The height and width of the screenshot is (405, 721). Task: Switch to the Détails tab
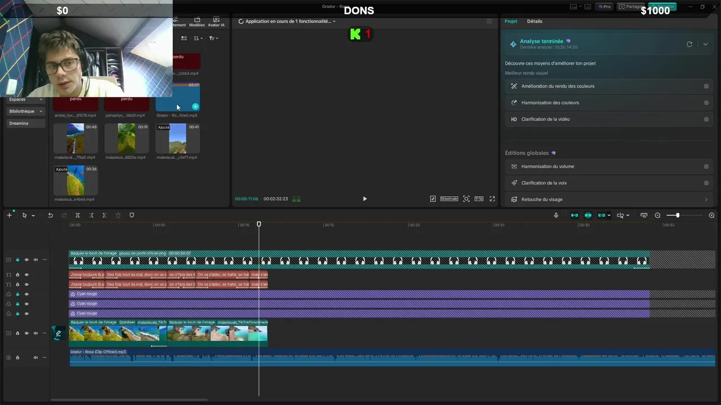pyautogui.click(x=535, y=21)
